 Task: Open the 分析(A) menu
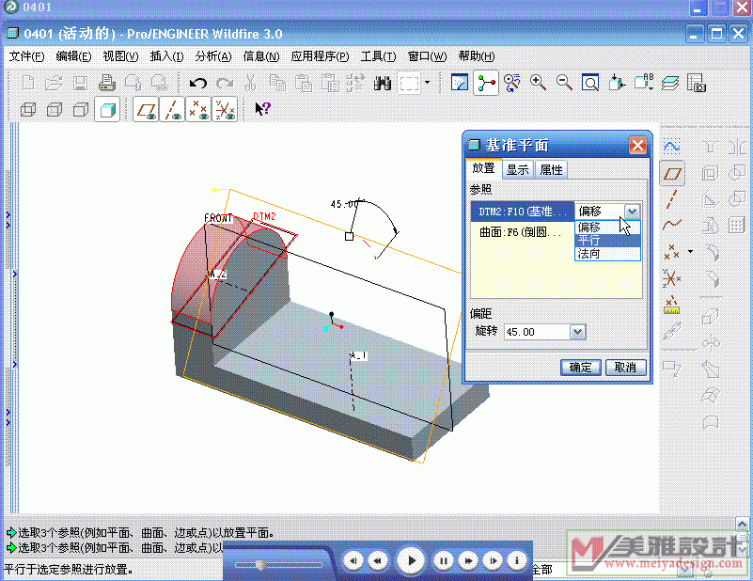click(x=213, y=56)
